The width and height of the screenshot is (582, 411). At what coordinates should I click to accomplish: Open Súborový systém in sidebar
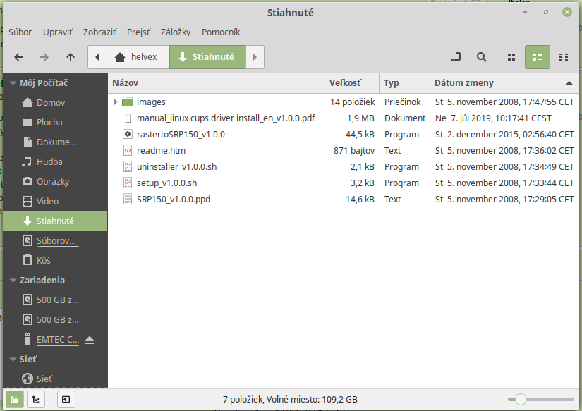click(55, 240)
